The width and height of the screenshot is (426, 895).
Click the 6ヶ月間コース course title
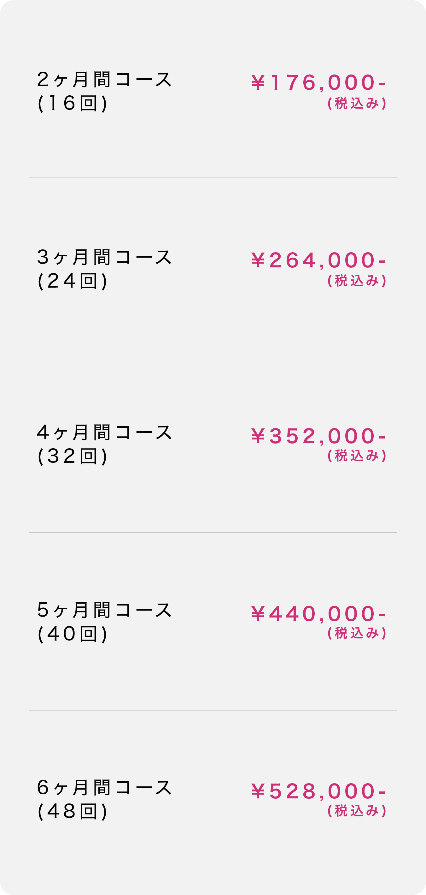tap(104, 788)
